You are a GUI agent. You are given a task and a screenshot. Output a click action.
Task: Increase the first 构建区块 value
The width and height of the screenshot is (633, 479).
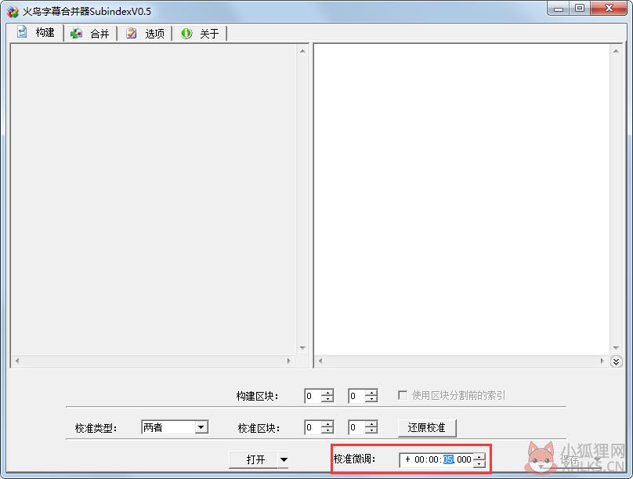[x=327, y=392]
